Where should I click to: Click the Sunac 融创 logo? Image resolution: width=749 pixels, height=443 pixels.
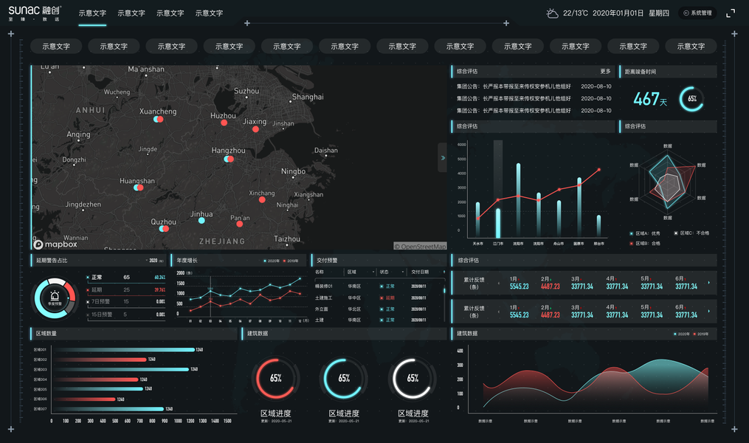tap(35, 13)
